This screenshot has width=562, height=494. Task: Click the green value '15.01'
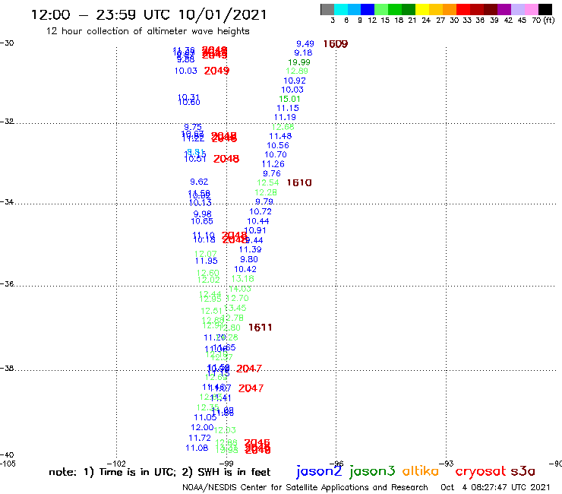(289, 99)
